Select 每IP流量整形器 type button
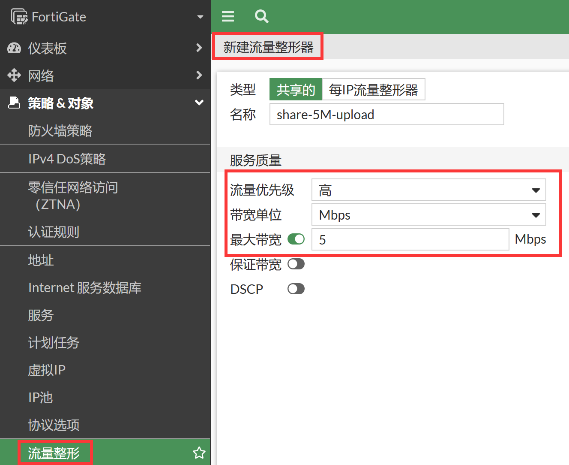The width and height of the screenshot is (569, 465). (373, 90)
